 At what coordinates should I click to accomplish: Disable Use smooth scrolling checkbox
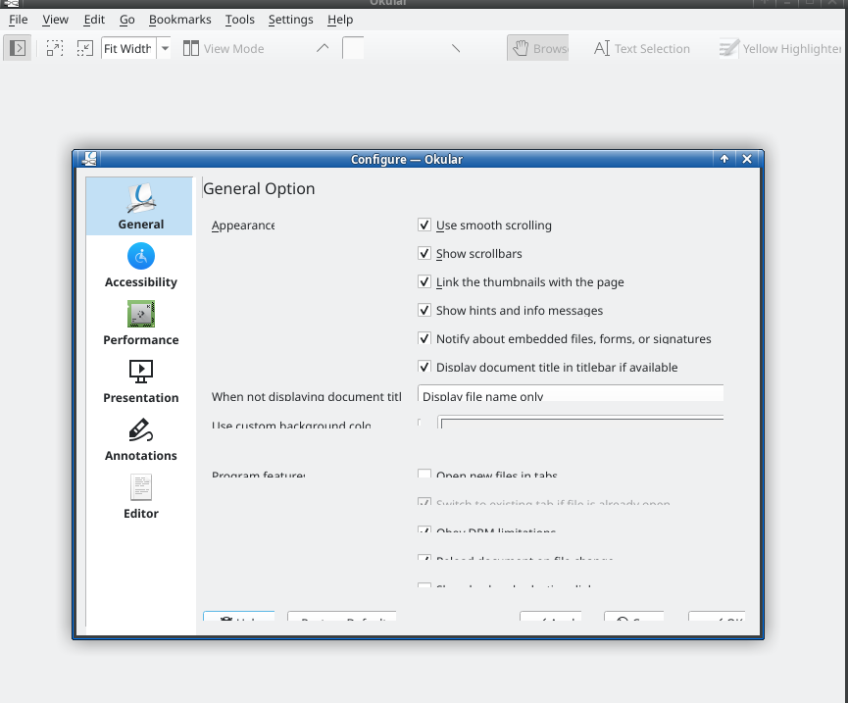424,226
